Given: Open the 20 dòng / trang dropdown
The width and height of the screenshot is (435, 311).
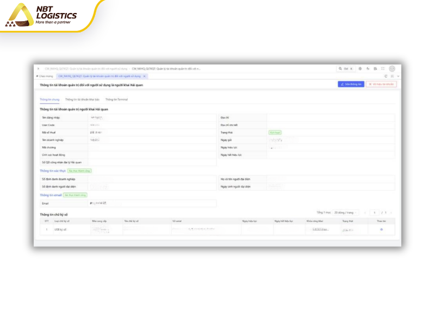Looking at the screenshot, I should click(346, 213).
